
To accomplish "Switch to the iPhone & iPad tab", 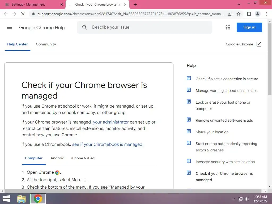I will point(83,158).
